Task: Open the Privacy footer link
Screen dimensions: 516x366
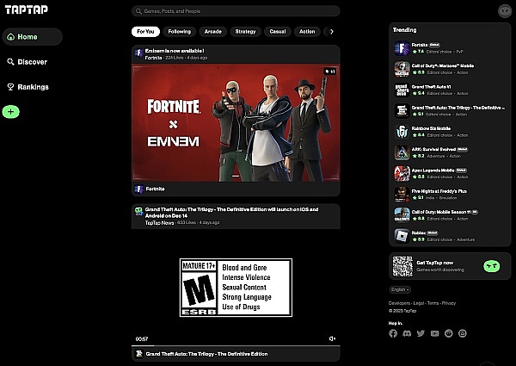Action: pos(449,303)
